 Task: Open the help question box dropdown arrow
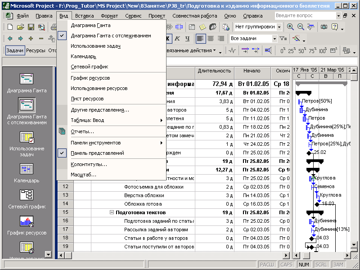338,16
